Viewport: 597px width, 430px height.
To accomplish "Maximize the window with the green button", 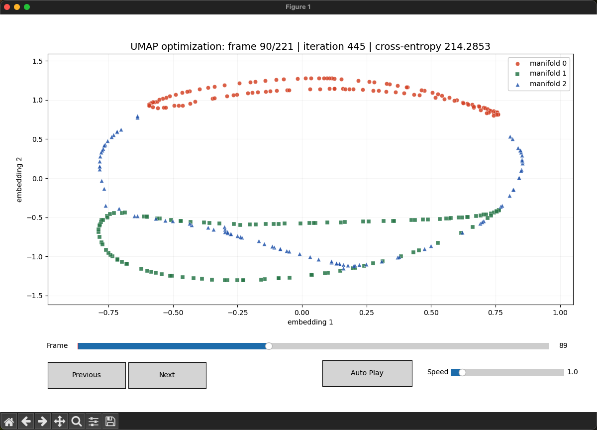I will click(x=27, y=7).
